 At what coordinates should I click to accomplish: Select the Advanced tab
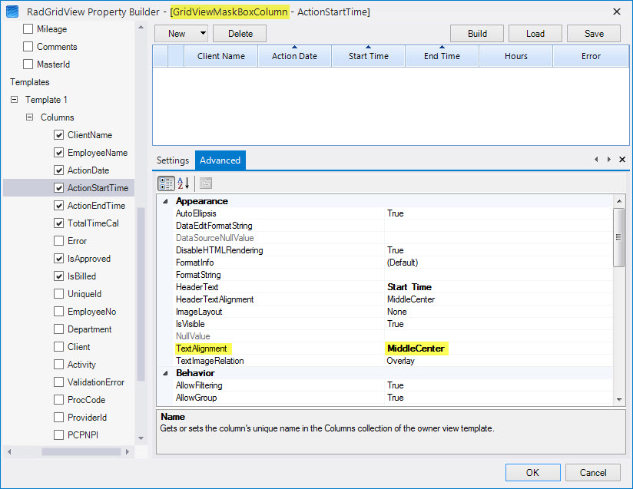[x=220, y=160]
